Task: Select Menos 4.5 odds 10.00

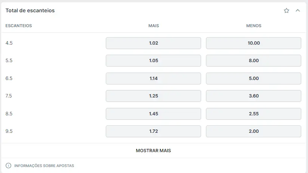Action: point(253,43)
